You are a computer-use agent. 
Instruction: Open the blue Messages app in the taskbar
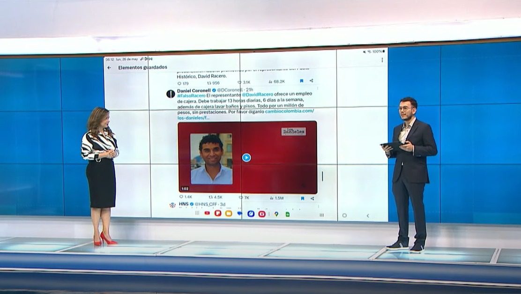(x=239, y=213)
